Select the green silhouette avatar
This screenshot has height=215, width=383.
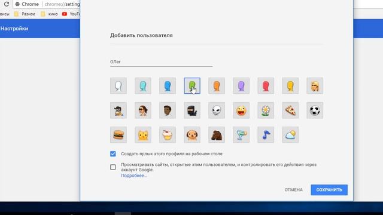click(192, 86)
